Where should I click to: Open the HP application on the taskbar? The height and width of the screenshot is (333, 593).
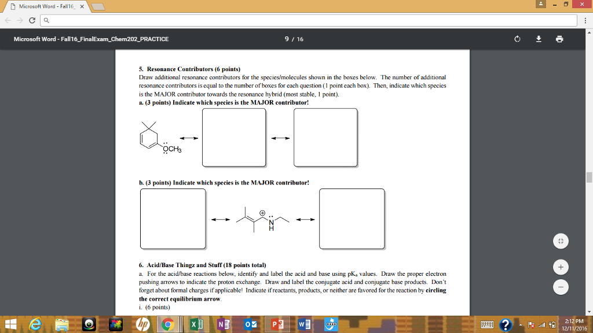142,324
